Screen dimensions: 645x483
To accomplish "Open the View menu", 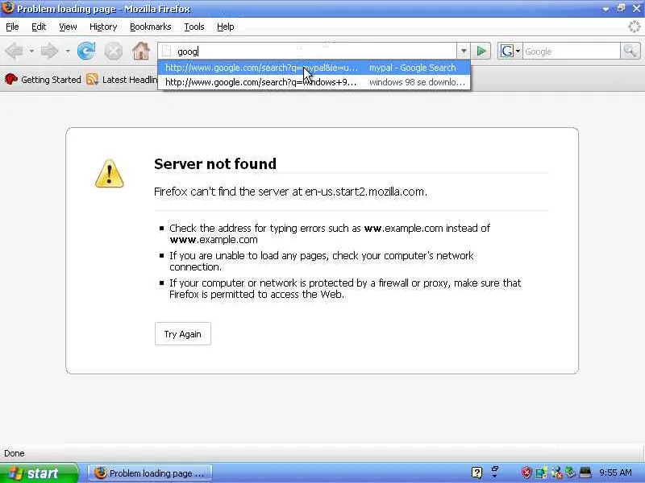I will point(68,27).
